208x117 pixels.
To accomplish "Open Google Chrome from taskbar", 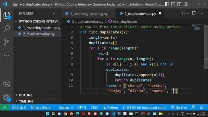I will 65,114.
